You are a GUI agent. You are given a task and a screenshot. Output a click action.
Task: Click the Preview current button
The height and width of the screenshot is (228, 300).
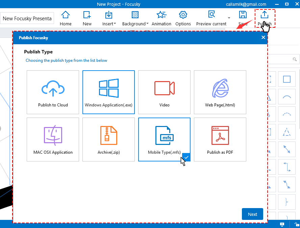pos(211,18)
